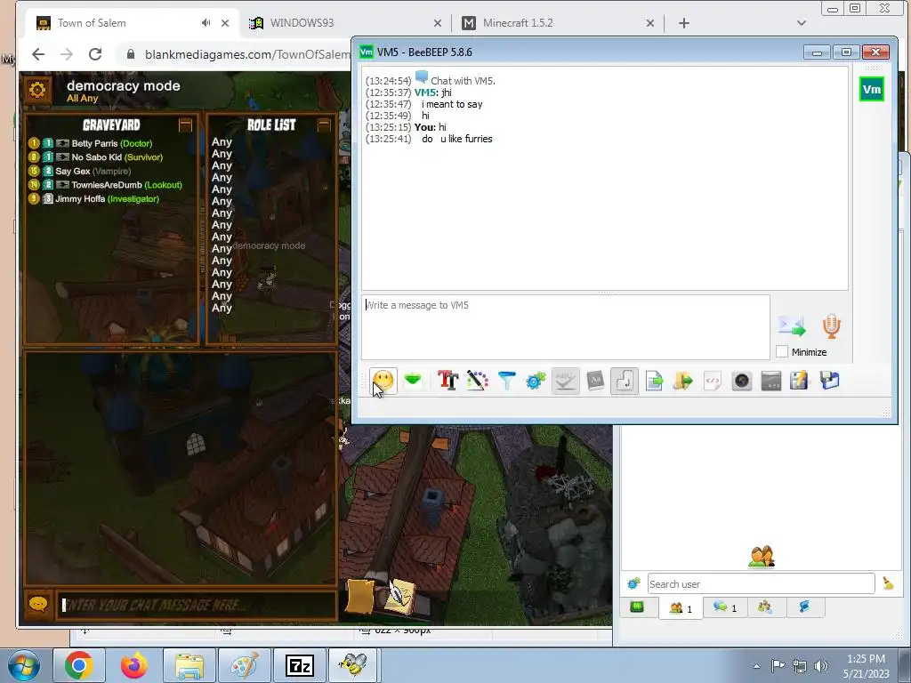Open user list options gears icon beside search
Screen dimensions: 911x683
pyautogui.click(x=633, y=583)
